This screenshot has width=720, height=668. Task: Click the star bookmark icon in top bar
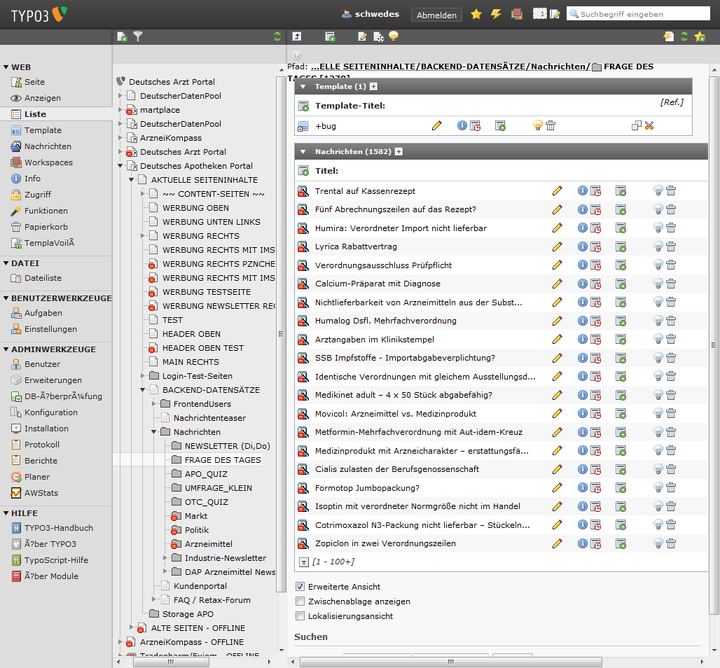[x=476, y=14]
